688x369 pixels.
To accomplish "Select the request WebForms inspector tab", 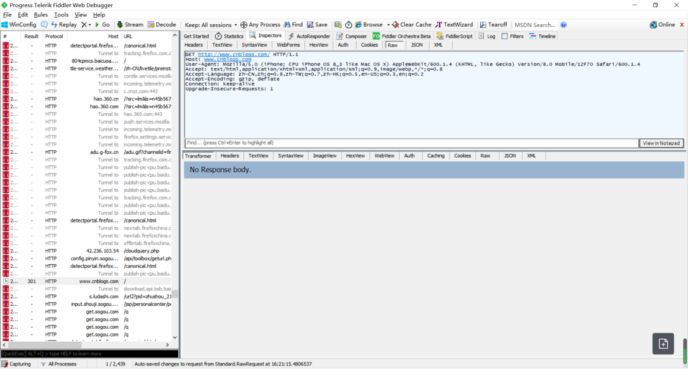I will pyautogui.click(x=288, y=45).
